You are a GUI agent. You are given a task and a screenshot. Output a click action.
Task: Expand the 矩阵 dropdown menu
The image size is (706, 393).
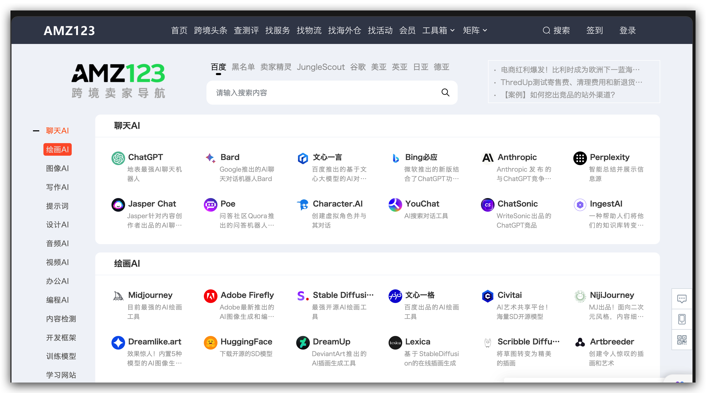(475, 30)
